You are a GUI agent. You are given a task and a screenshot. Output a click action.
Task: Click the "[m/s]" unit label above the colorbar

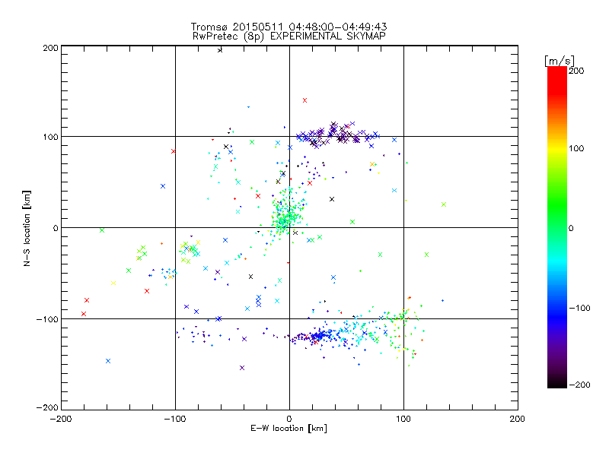[559, 61]
